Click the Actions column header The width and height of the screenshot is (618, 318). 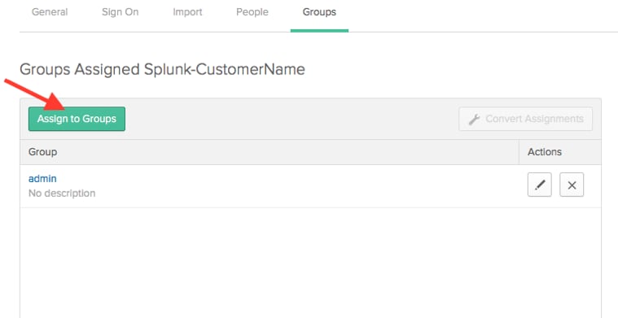pos(545,152)
